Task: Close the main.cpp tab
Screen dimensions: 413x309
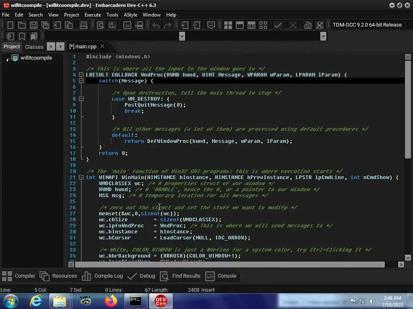Action: pos(102,46)
